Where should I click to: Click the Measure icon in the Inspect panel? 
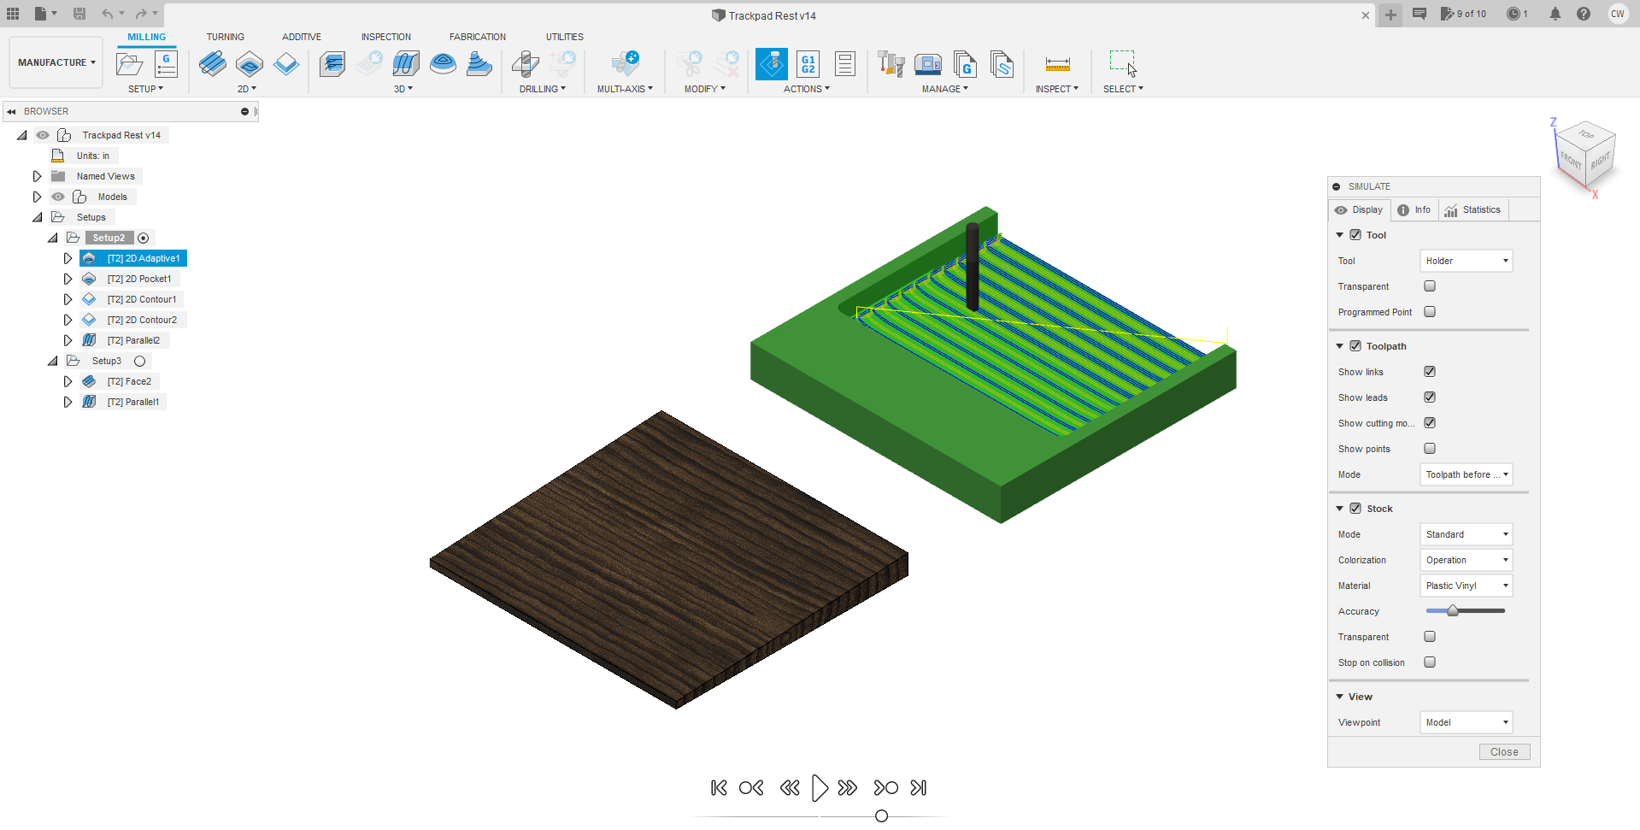point(1057,64)
